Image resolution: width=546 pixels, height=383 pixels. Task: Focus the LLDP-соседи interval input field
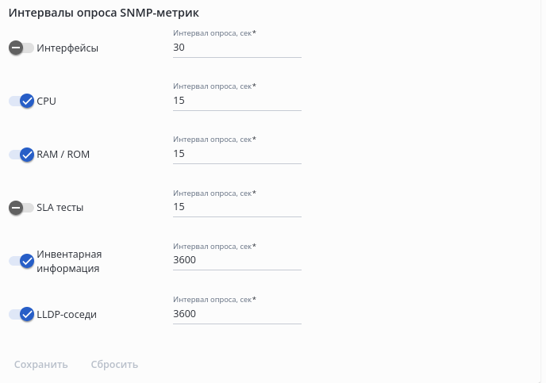point(236,314)
